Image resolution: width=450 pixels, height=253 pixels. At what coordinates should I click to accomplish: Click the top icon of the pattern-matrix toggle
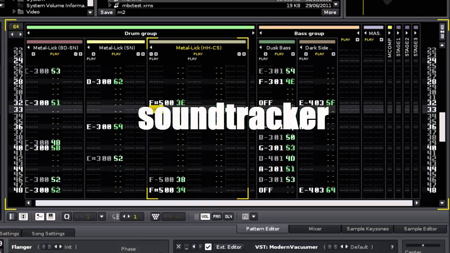[x=442, y=27]
